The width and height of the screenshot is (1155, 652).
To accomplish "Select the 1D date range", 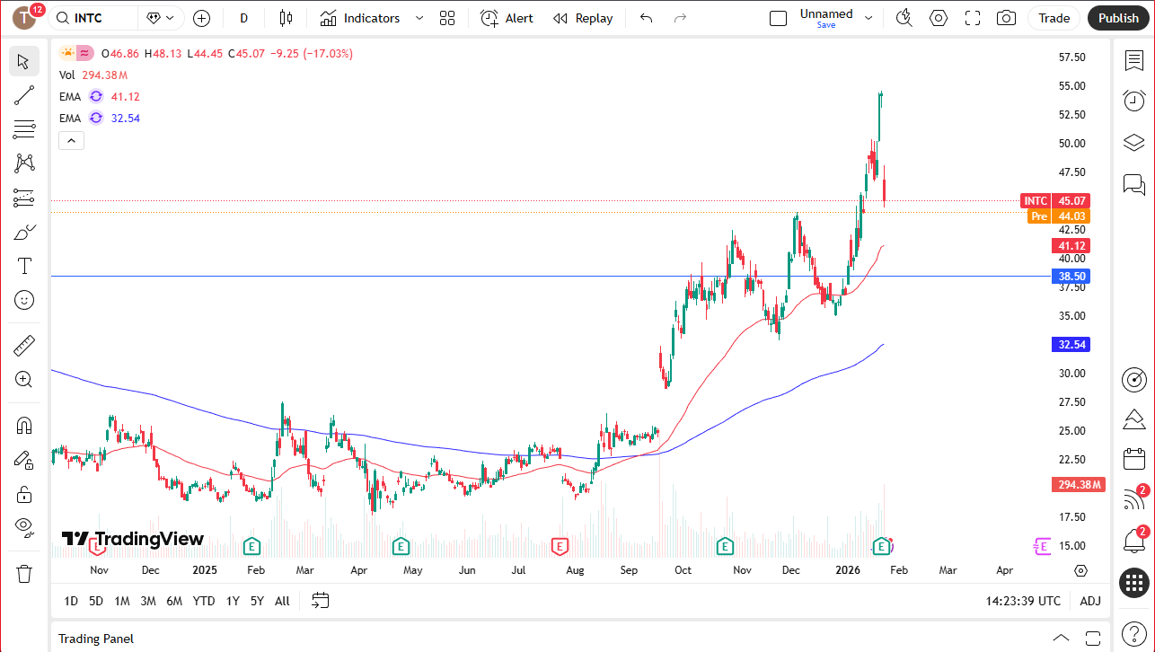I will 71,601.
